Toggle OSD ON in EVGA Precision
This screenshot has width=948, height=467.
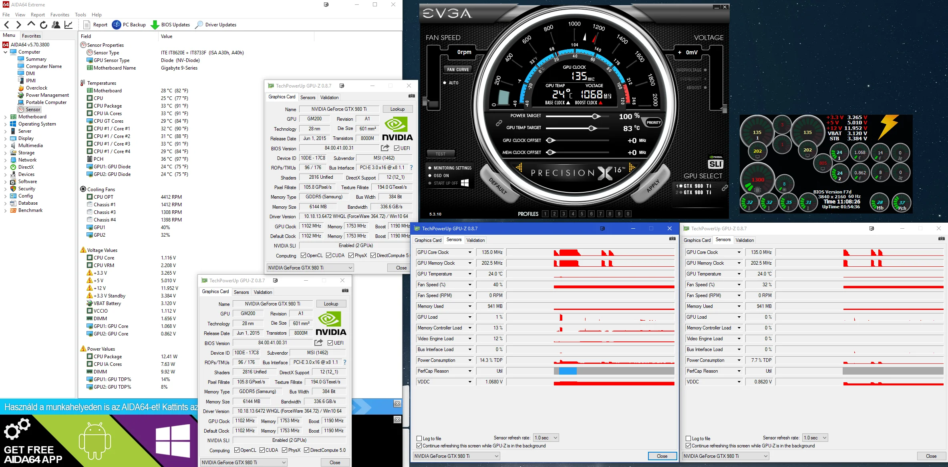point(430,176)
